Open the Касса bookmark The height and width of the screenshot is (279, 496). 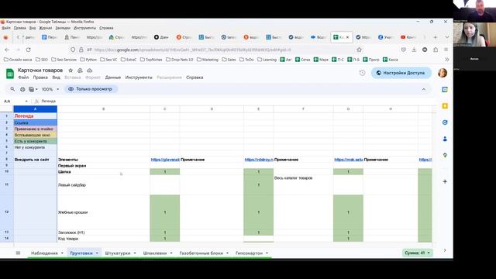click(x=391, y=60)
